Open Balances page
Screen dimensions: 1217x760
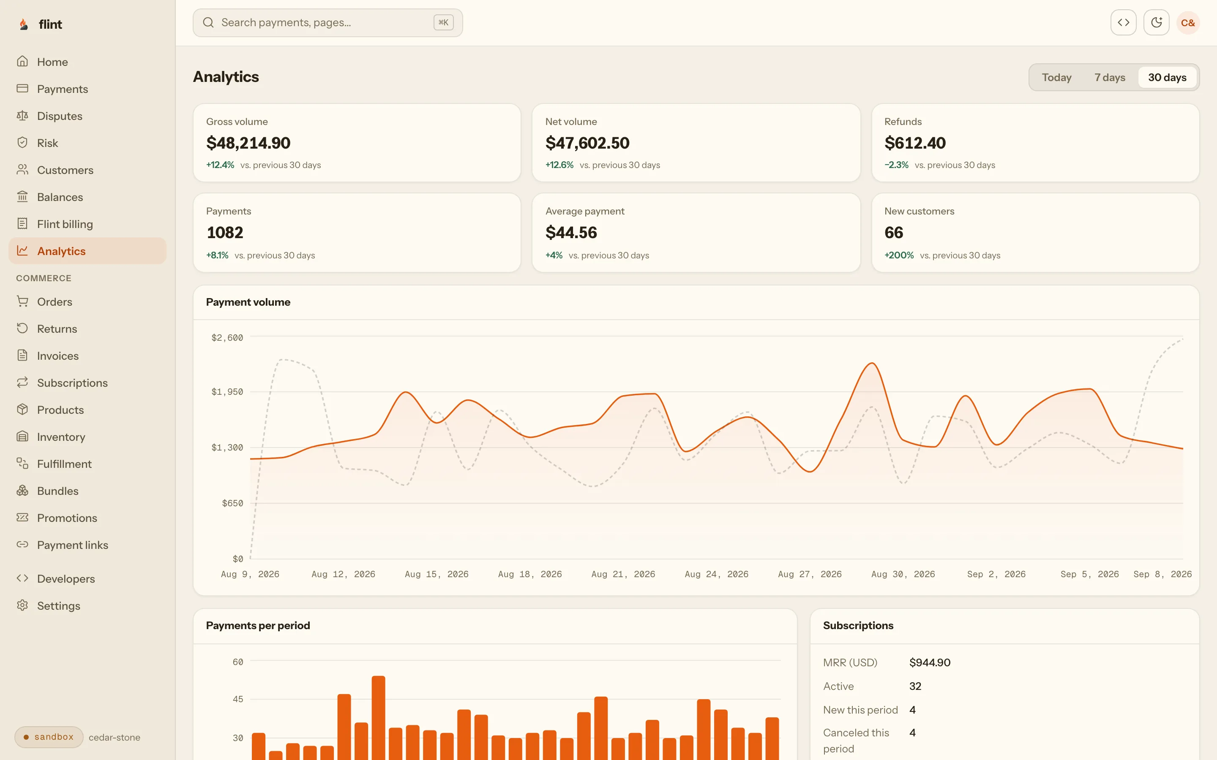point(87,197)
